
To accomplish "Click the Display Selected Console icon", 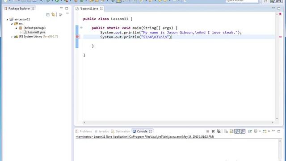I will click(x=256, y=131).
